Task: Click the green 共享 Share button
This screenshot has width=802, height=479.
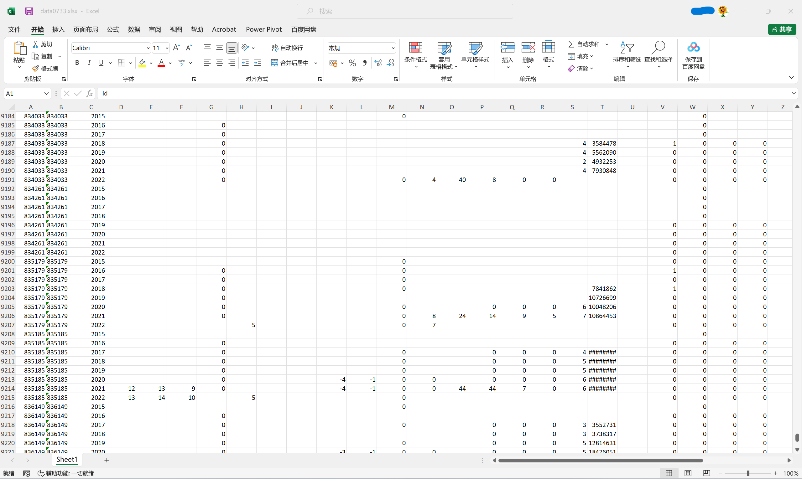Action: pos(782,29)
